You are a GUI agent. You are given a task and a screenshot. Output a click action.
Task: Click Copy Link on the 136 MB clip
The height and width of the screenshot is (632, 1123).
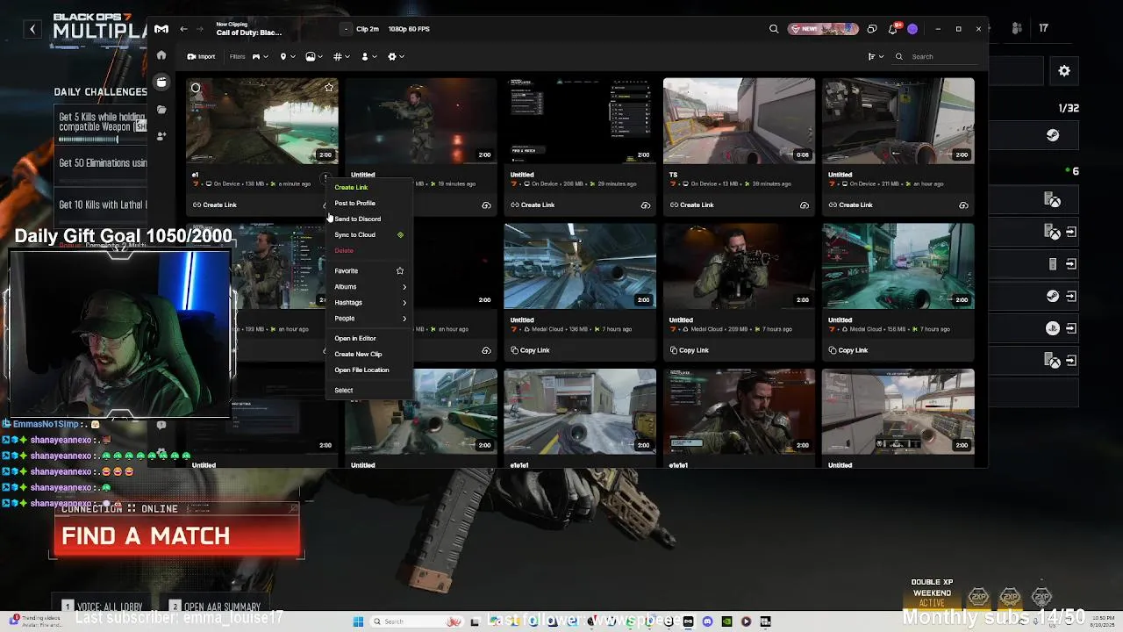click(x=530, y=350)
